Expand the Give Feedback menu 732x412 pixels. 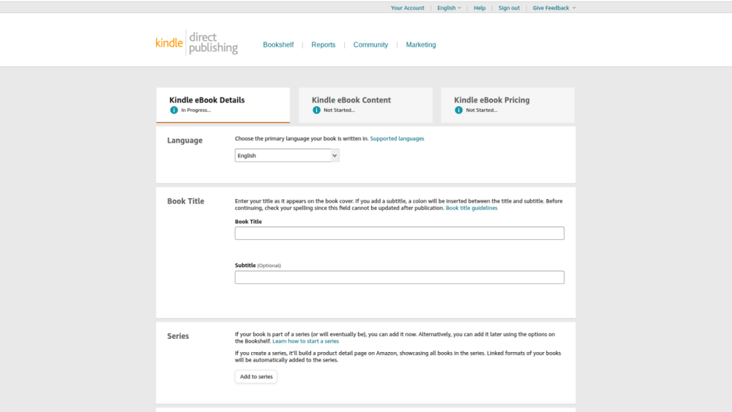[553, 8]
